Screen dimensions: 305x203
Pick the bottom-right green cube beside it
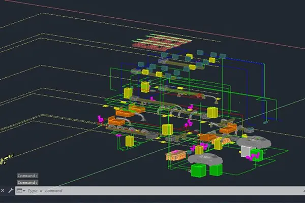point(216,170)
